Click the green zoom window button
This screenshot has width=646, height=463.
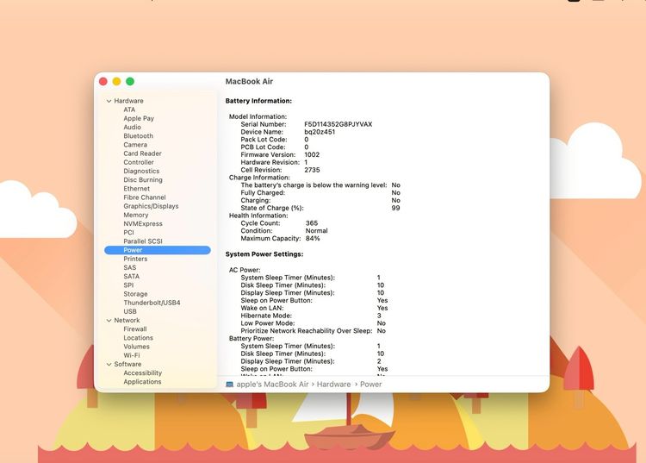[x=130, y=81]
